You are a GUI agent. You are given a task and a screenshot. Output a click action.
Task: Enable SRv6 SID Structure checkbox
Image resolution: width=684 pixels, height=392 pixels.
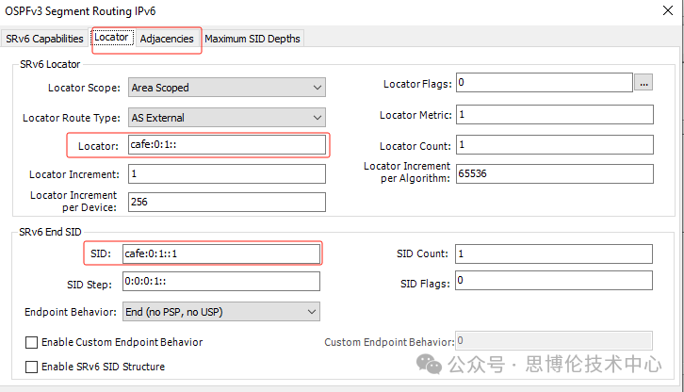pyautogui.click(x=32, y=367)
